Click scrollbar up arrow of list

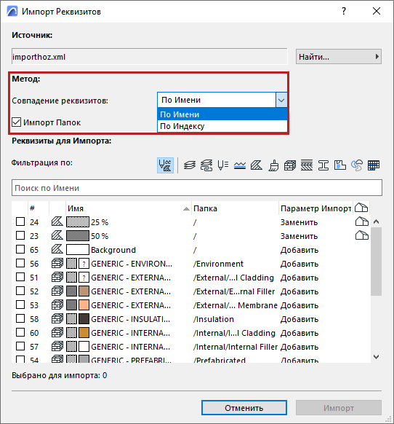[x=376, y=221]
